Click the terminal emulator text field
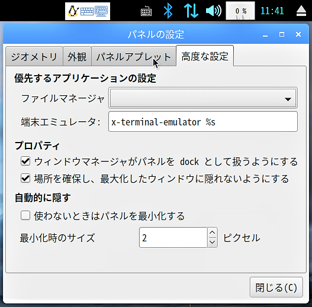Image resolution: width=312 pixels, height=307 pixels. click(203, 122)
